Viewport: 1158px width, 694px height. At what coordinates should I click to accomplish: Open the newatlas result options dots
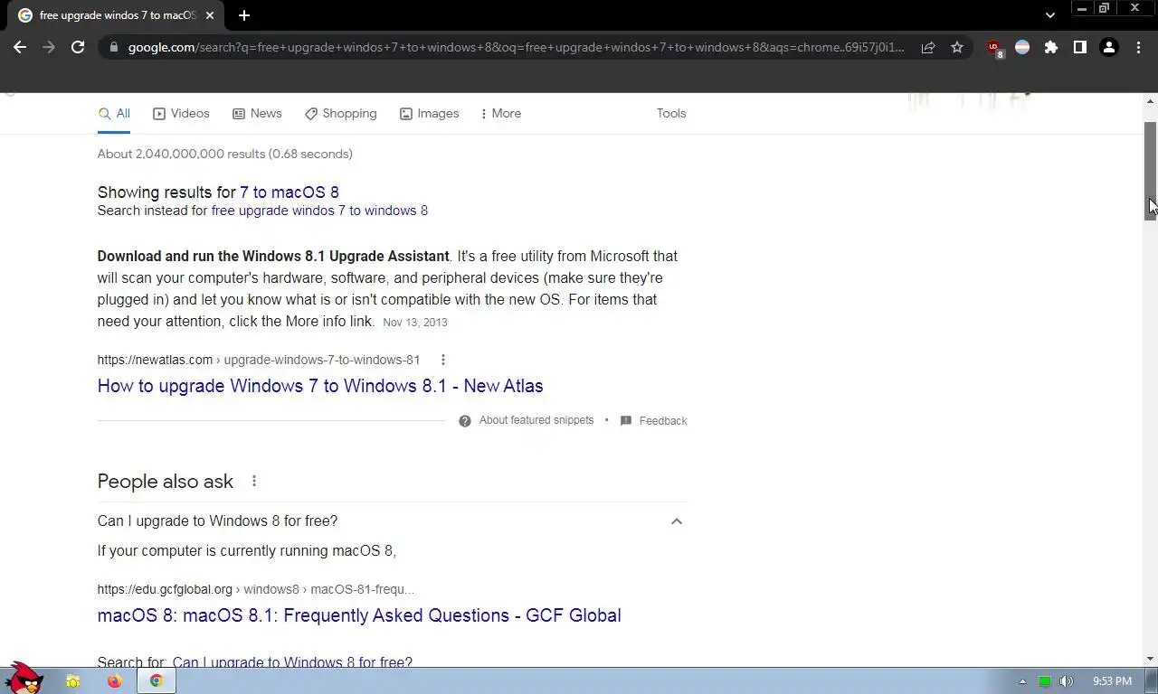click(x=442, y=360)
